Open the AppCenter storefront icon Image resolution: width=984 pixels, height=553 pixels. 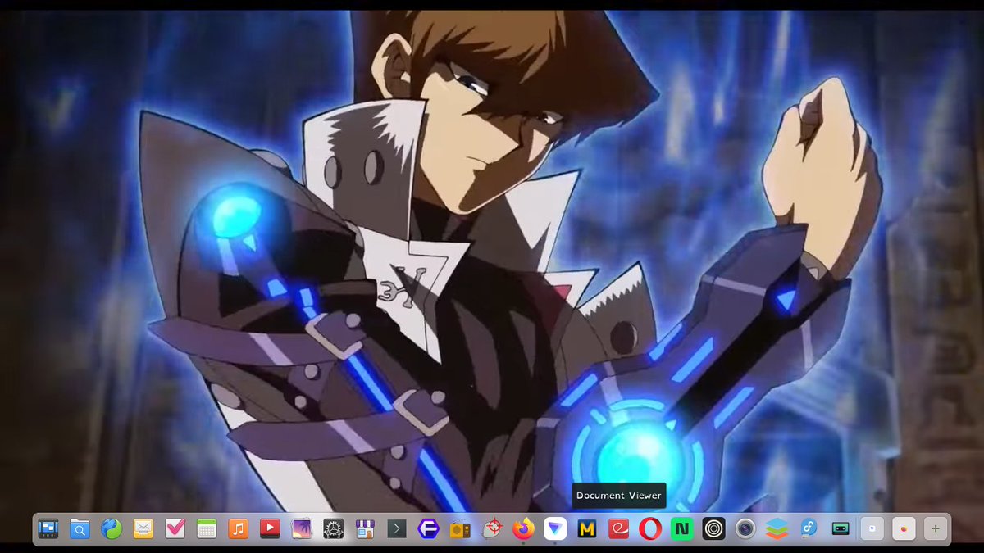coord(365,529)
